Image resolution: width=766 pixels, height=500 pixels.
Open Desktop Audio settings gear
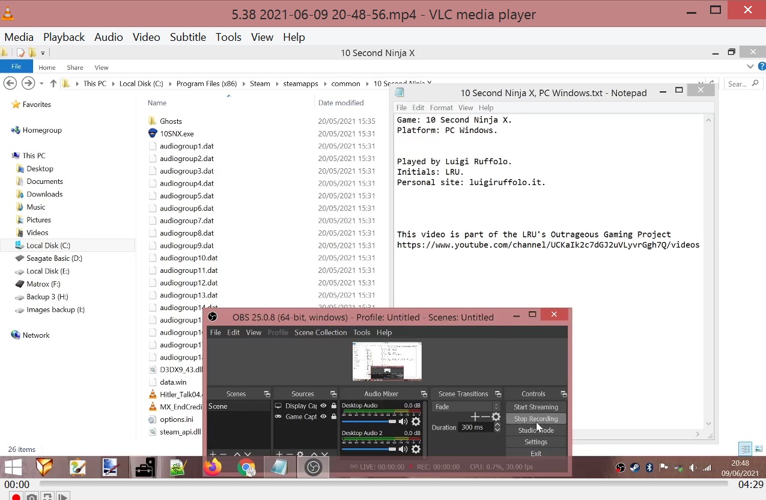click(415, 421)
